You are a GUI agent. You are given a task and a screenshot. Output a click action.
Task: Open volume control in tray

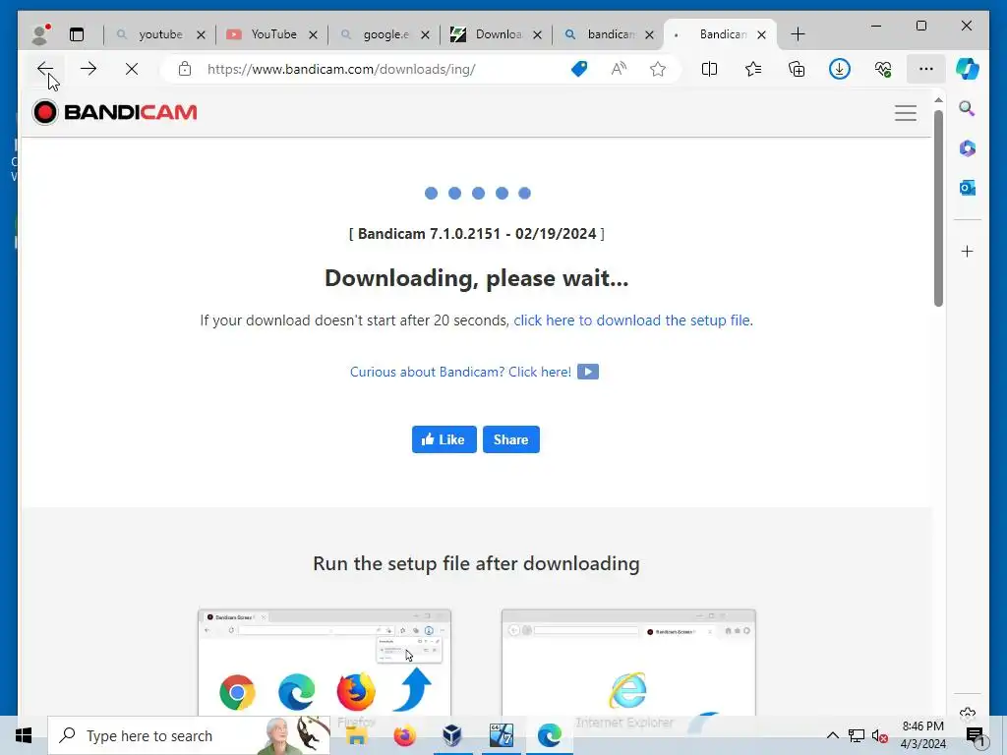(880, 735)
